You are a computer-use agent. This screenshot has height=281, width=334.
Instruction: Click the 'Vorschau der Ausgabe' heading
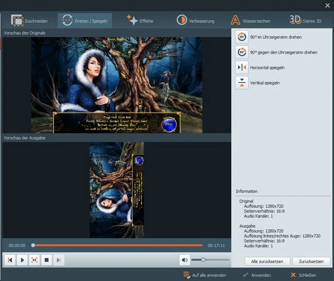[x=25, y=138]
